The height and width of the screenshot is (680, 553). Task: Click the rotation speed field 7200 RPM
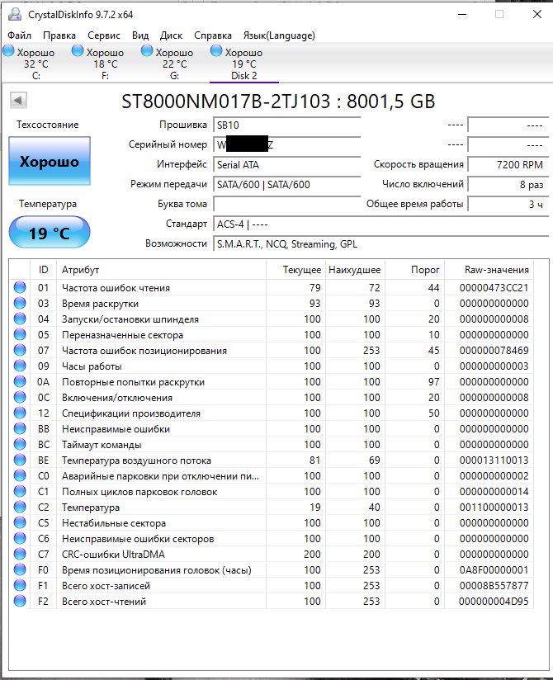[x=508, y=165]
